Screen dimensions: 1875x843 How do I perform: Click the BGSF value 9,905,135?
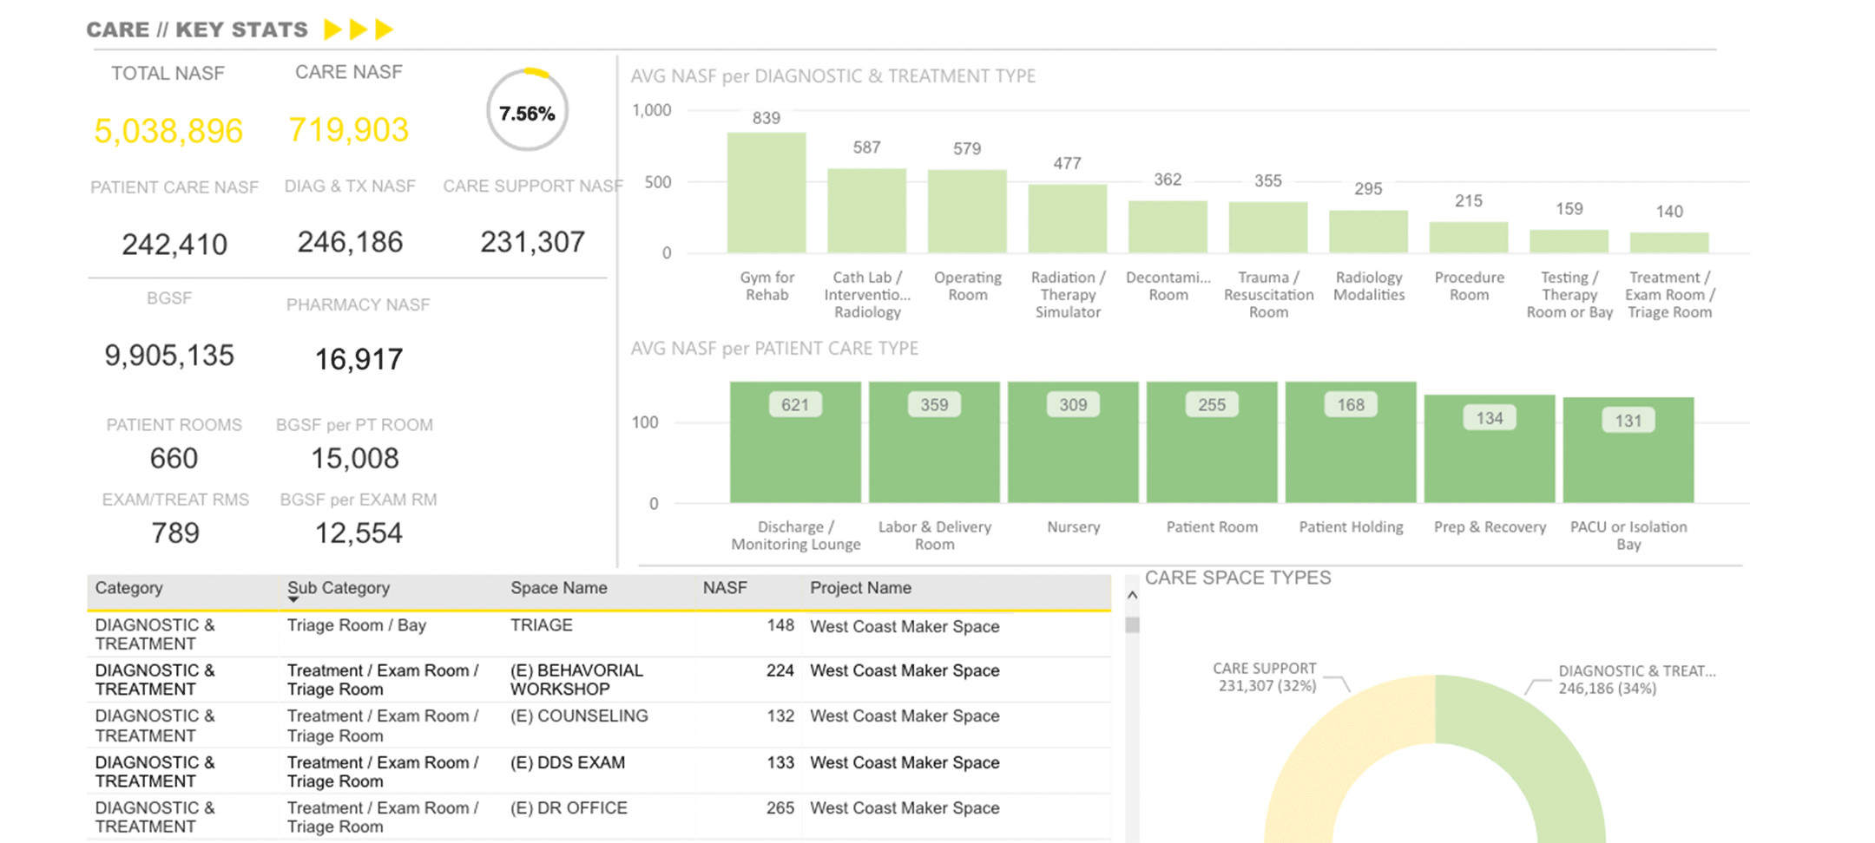pyautogui.click(x=169, y=356)
